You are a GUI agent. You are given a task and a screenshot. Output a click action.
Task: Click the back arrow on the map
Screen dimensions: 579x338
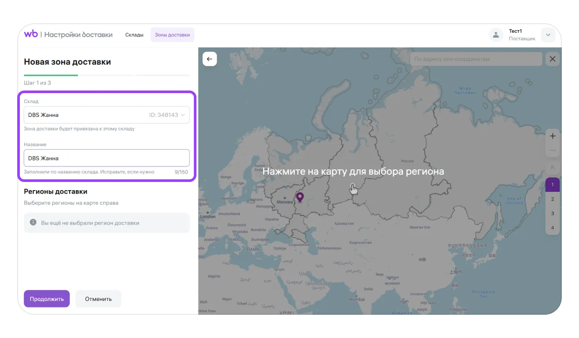(x=210, y=59)
